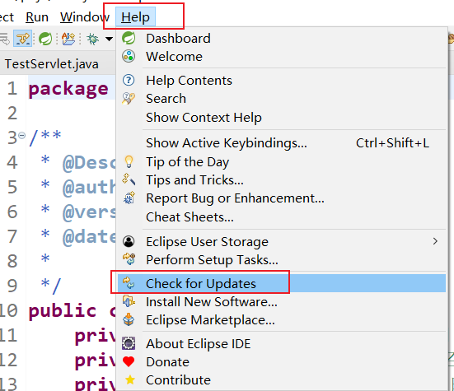
Task: Click the Search flashlight icon
Action: pos(129,99)
